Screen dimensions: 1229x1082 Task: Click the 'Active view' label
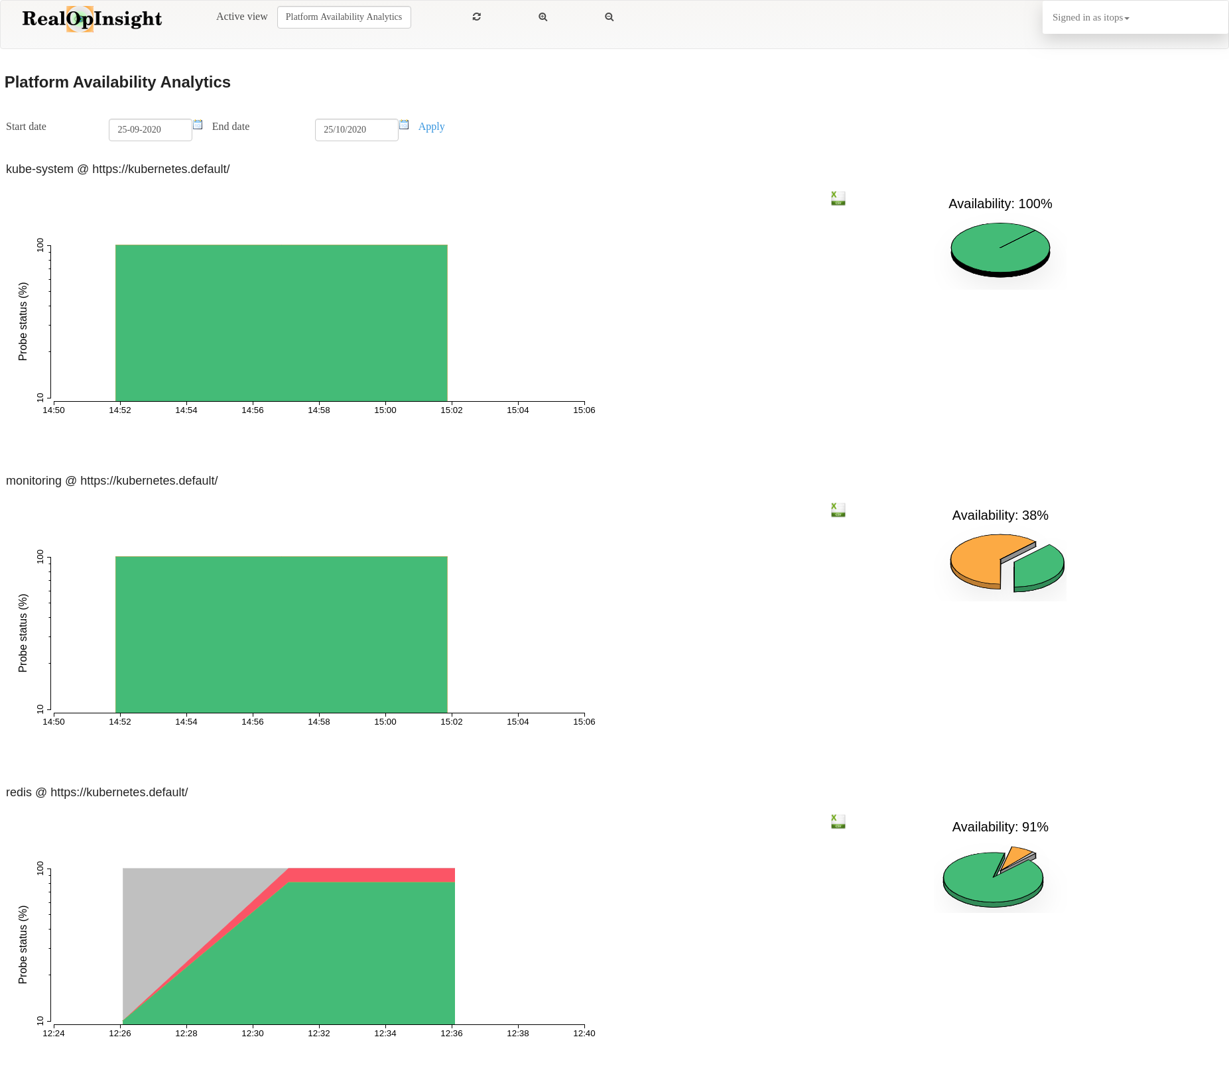(x=242, y=17)
